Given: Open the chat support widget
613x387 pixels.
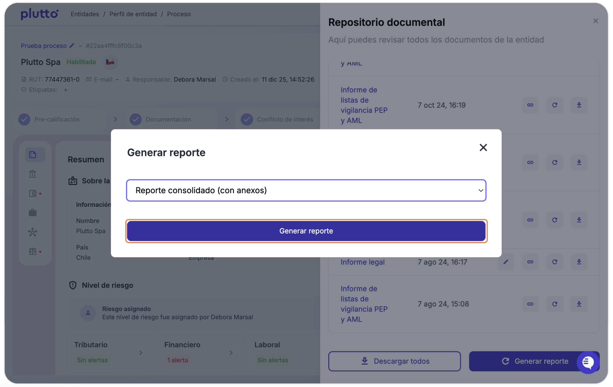Looking at the screenshot, I should point(588,362).
